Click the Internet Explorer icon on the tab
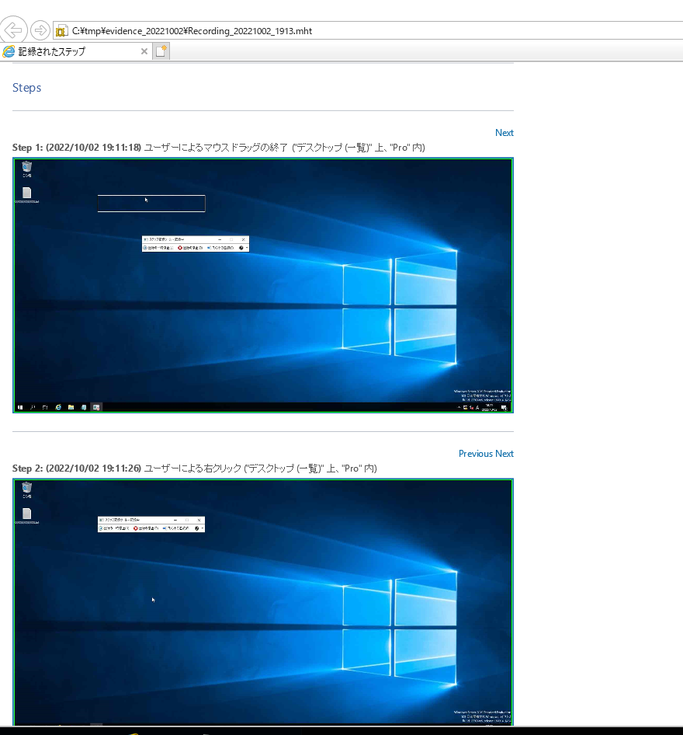683x735 pixels. point(9,51)
